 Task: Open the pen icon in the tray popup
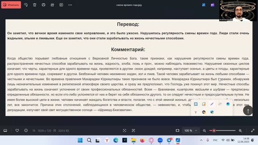[x=212, y=104]
